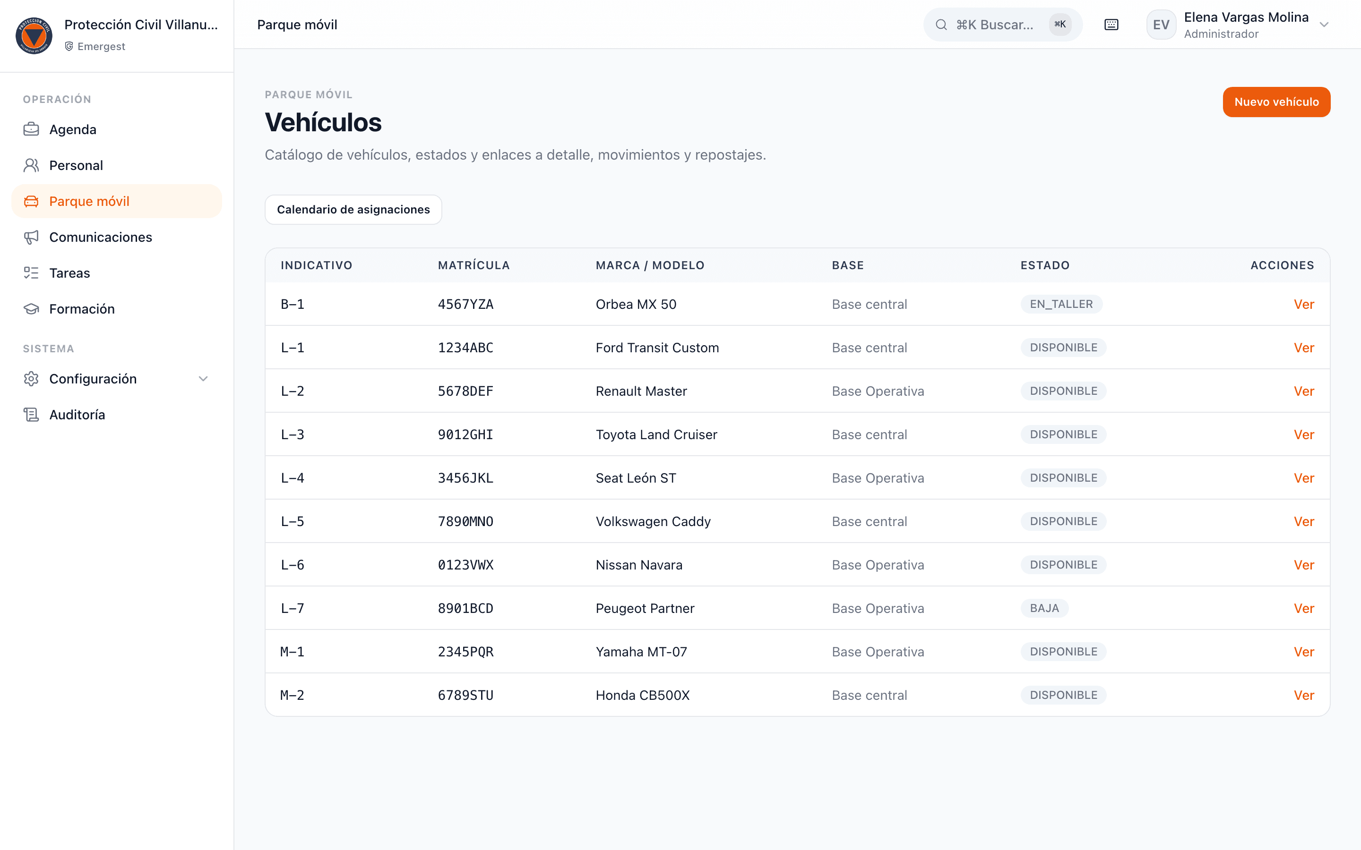The height and width of the screenshot is (850, 1361).
Task: Click the Tareas checklist icon
Action: [x=32, y=273]
